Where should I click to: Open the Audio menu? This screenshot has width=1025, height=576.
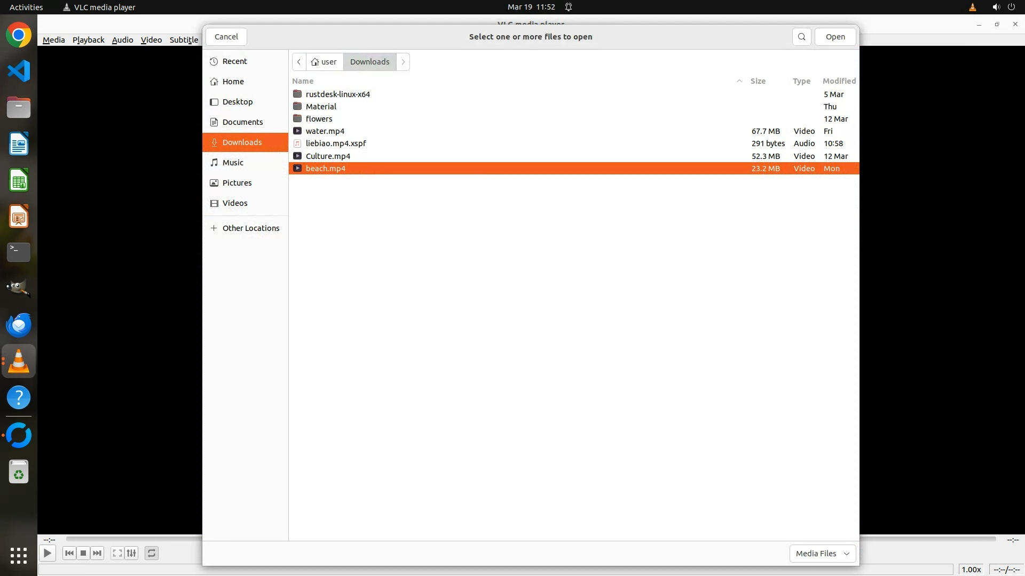(122, 40)
